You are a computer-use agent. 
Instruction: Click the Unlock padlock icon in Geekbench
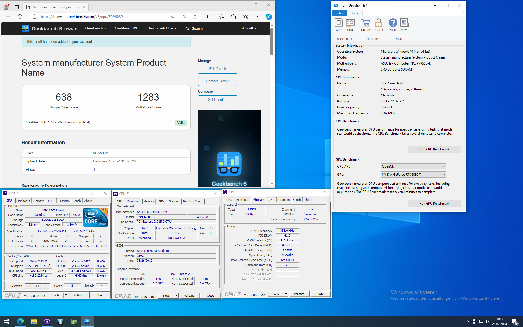click(x=378, y=25)
